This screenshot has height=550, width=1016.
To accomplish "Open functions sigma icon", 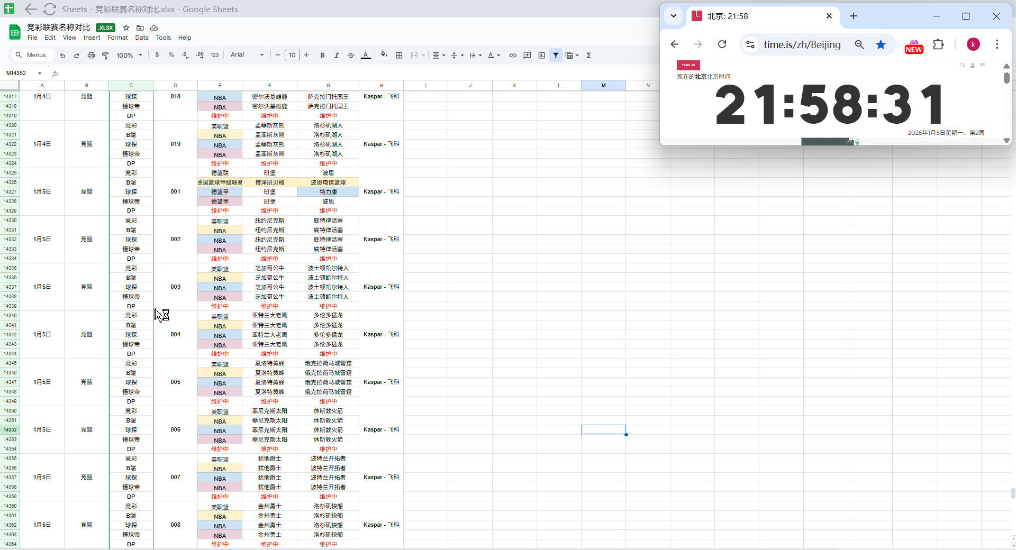I will 588,55.
